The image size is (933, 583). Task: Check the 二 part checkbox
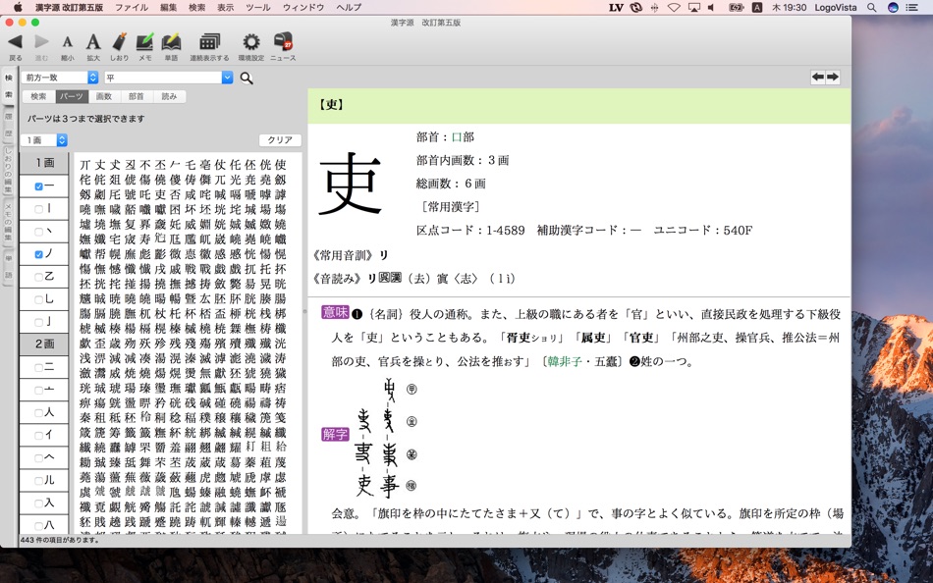38,367
